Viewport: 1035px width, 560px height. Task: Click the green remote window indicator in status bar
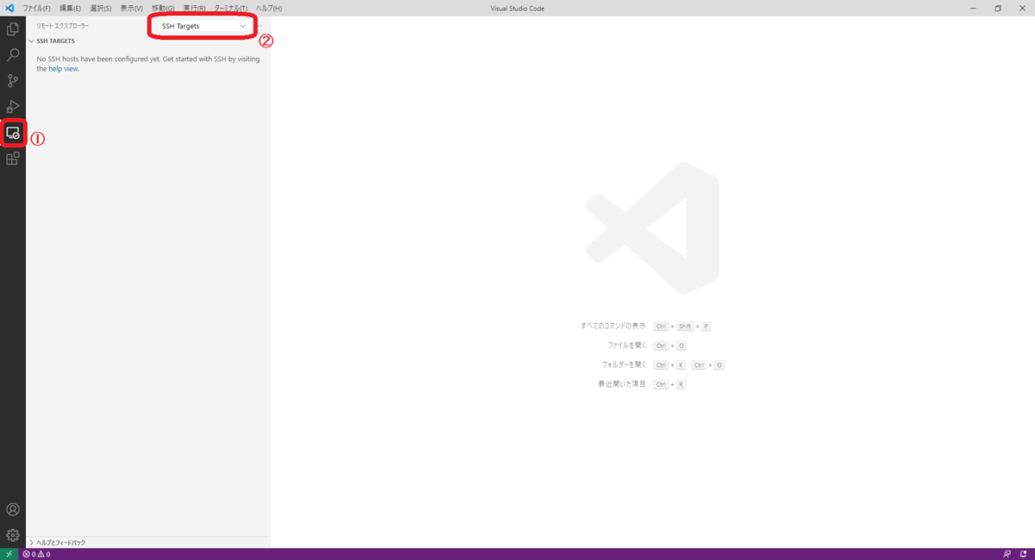[x=9, y=554]
